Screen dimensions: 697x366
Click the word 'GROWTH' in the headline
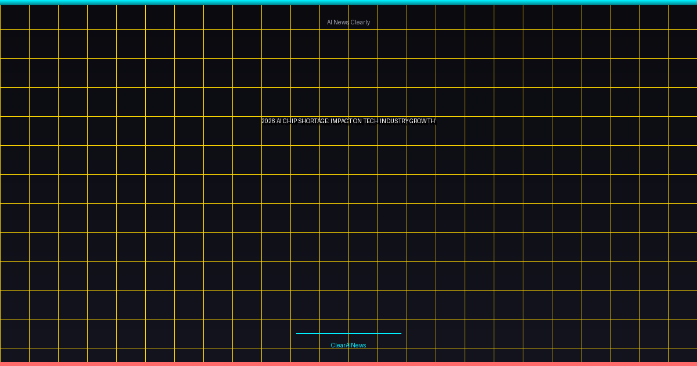click(x=422, y=121)
